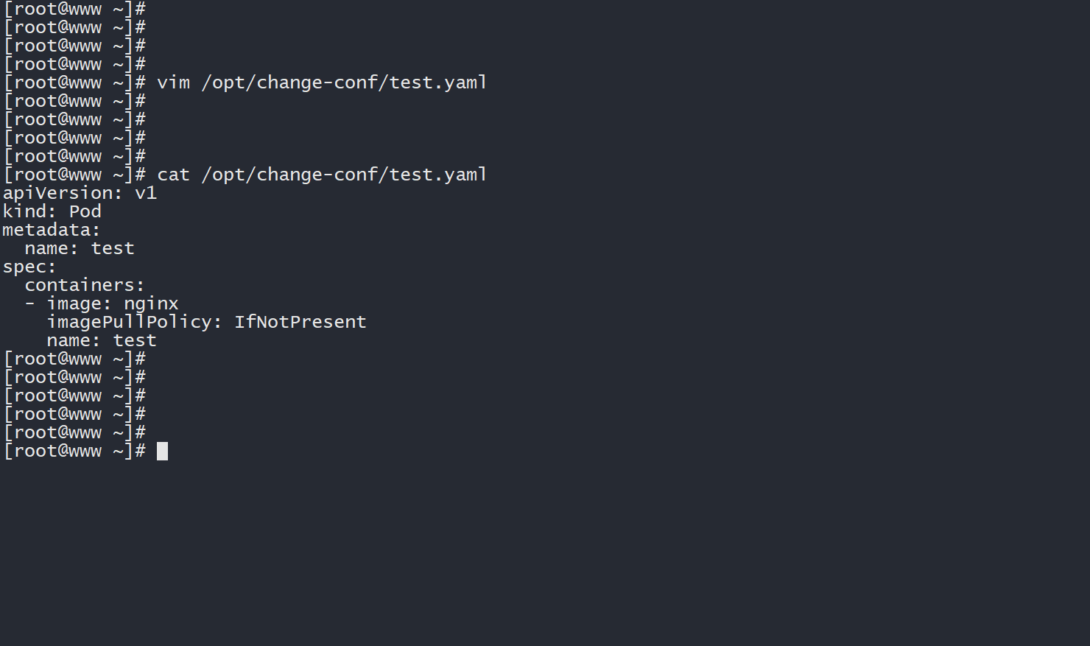Click the "apiVersion" key in the output

coord(58,193)
